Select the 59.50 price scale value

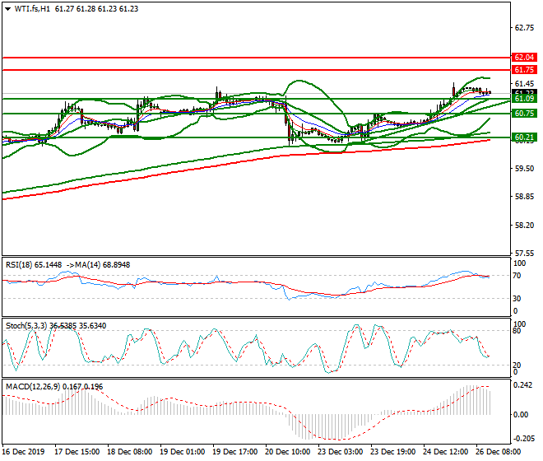pyautogui.click(x=524, y=169)
